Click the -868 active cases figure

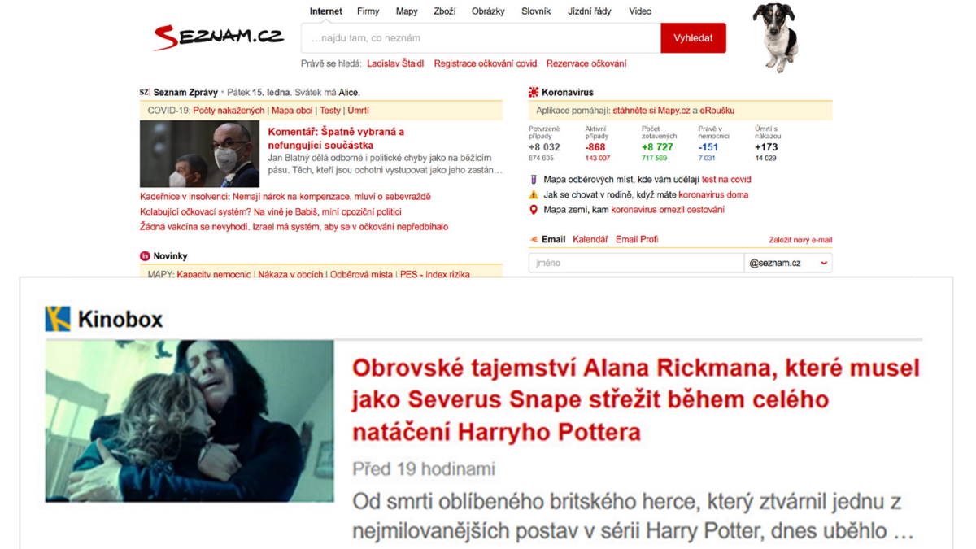[595, 147]
